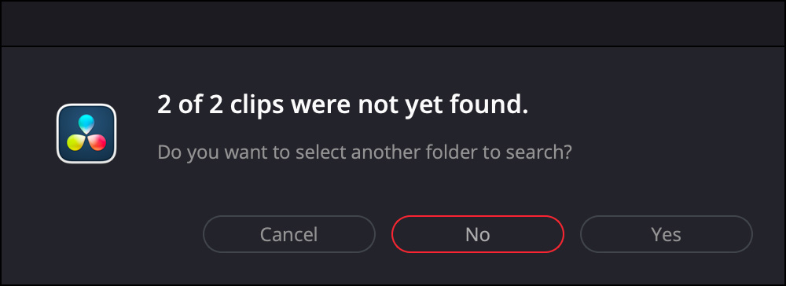This screenshot has width=786, height=286.
Task: Decline the folder search with No
Action: 478,234
